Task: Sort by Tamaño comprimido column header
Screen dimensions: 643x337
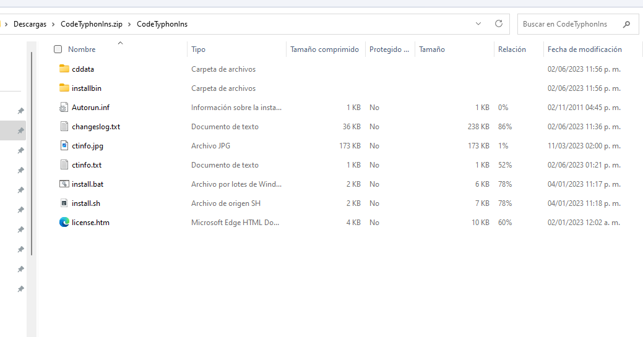Action: click(x=324, y=49)
